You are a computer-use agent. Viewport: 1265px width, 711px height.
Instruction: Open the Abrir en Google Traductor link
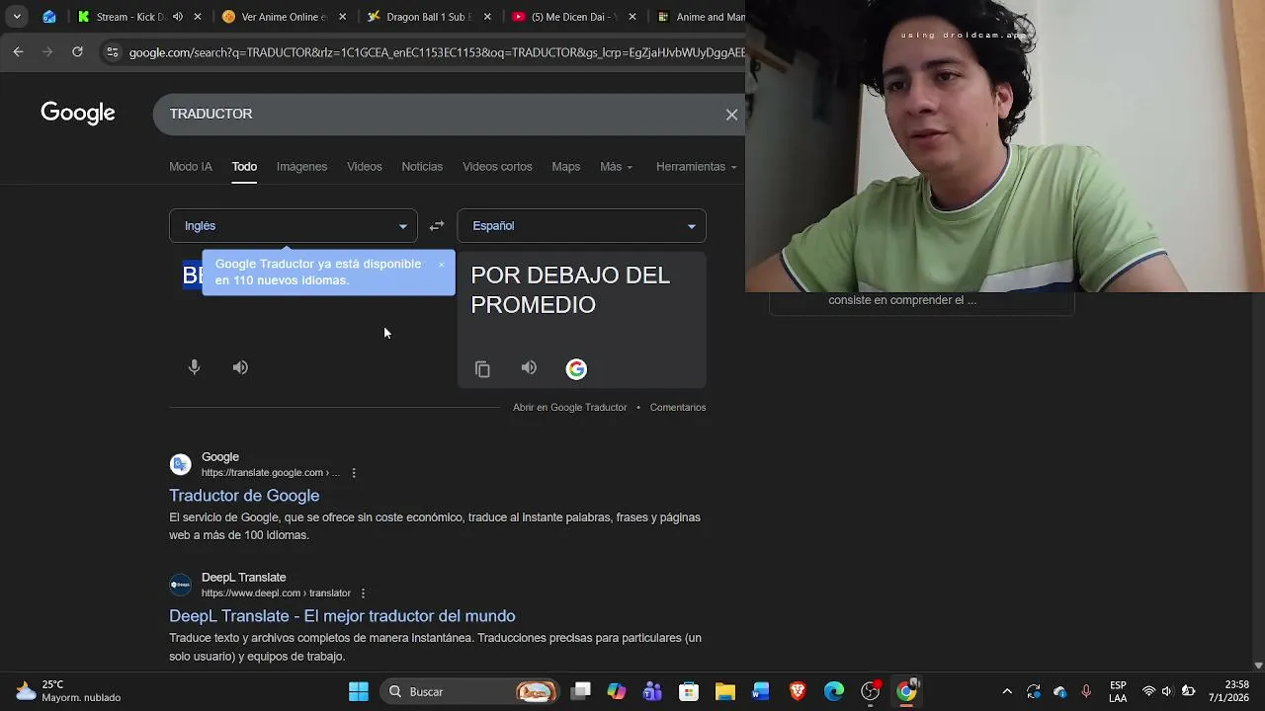(x=569, y=408)
